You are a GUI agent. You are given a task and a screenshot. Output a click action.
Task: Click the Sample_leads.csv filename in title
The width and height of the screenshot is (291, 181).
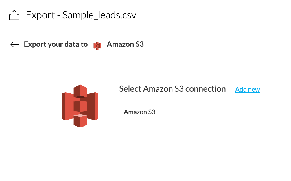click(x=99, y=15)
